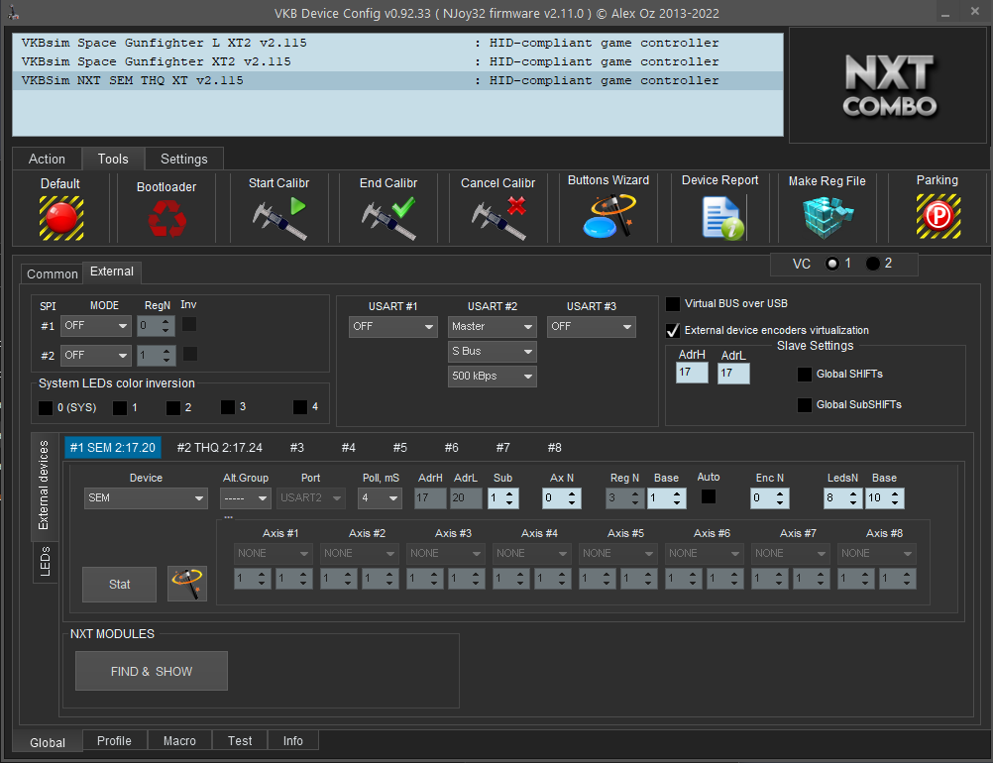This screenshot has width=993, height=763.
Task: Open the Buttons Wizard icon
Action: (x=608, y=217)
